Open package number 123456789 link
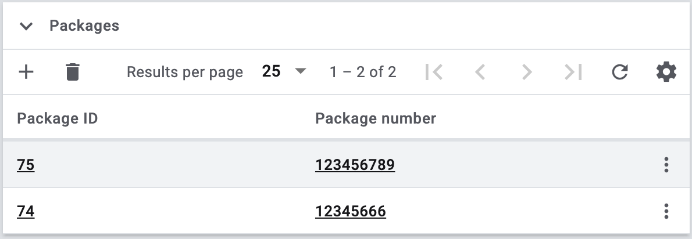Viewport: 692px width, 239px height. coord(355,165)
